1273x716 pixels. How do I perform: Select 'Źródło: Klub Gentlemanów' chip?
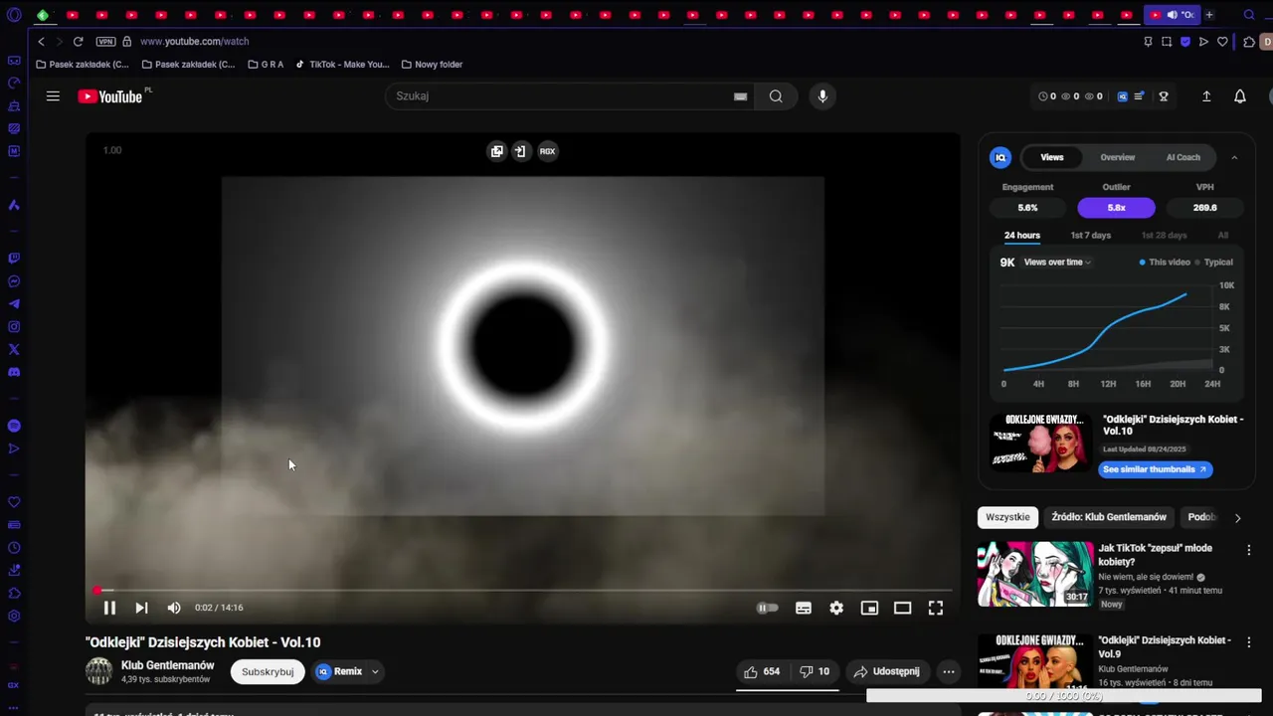coord(1109,517)
